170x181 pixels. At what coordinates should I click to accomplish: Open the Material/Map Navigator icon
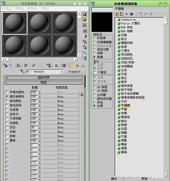(85, 58)
